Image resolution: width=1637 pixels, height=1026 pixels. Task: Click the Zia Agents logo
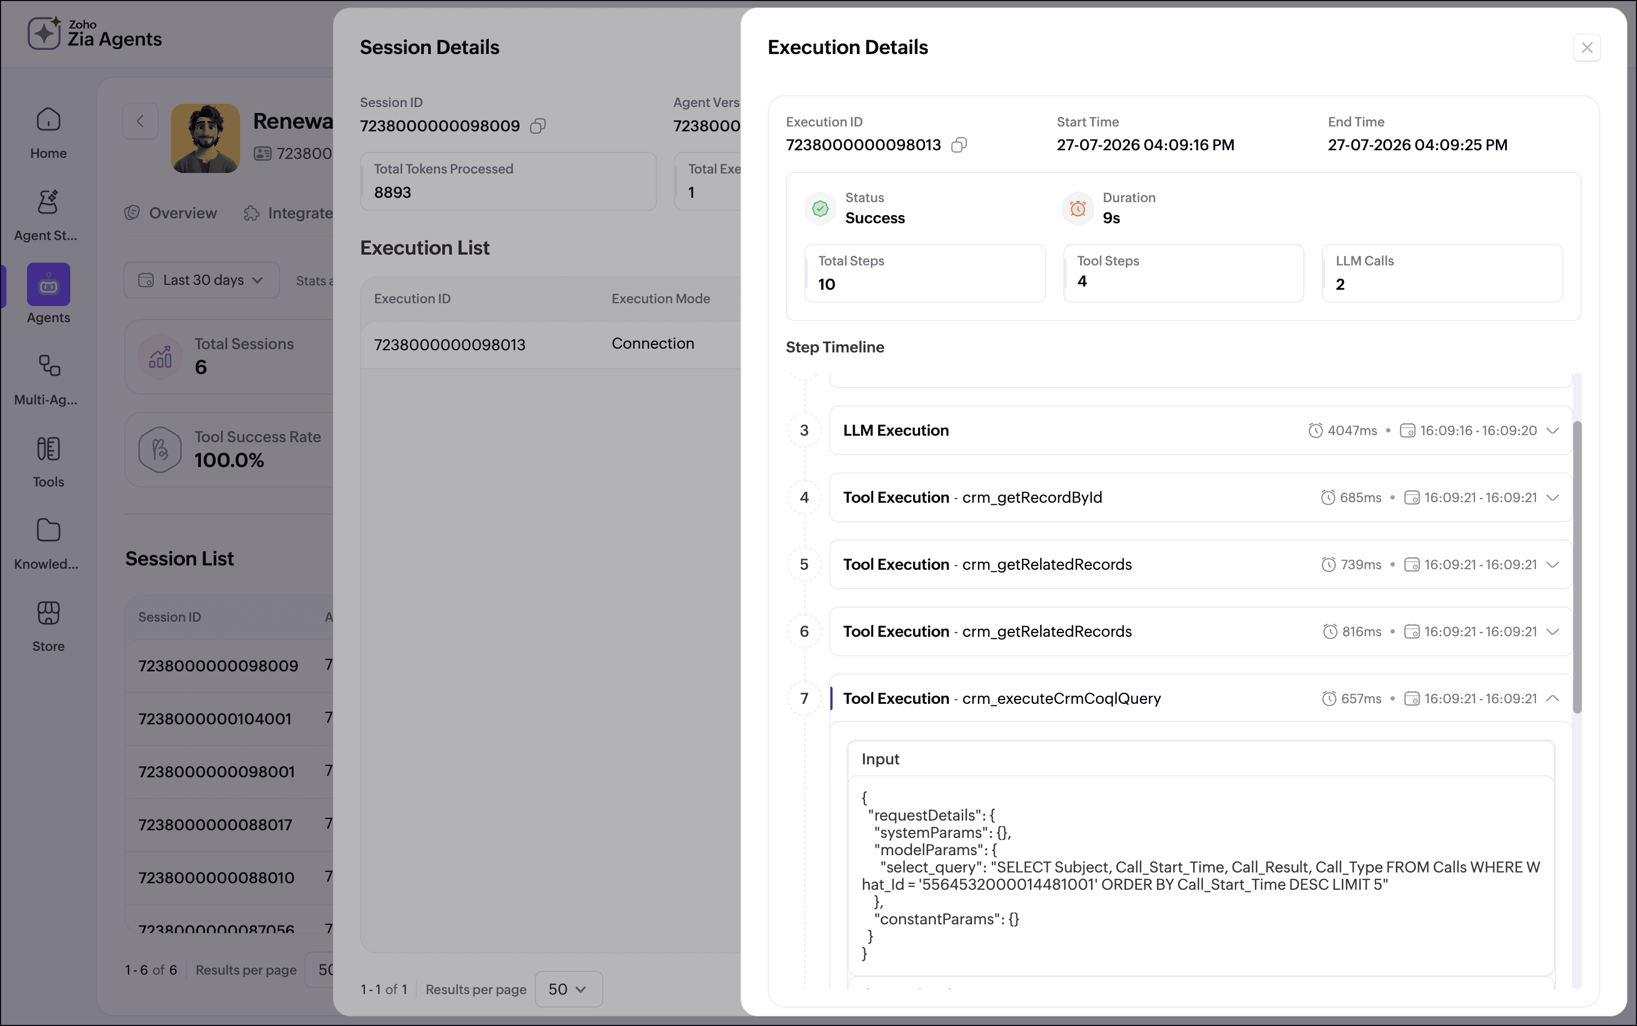[94, 34]
